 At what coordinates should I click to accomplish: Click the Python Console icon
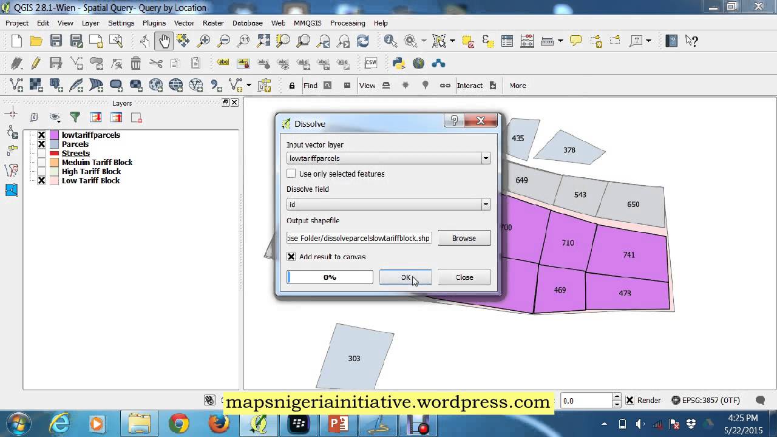(399, 63)
